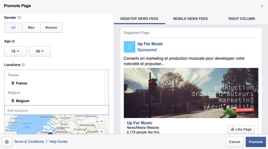Switch to Mobile News Feed tab
The width and height of the screenshot is (268, 149).
pos(190,19)
